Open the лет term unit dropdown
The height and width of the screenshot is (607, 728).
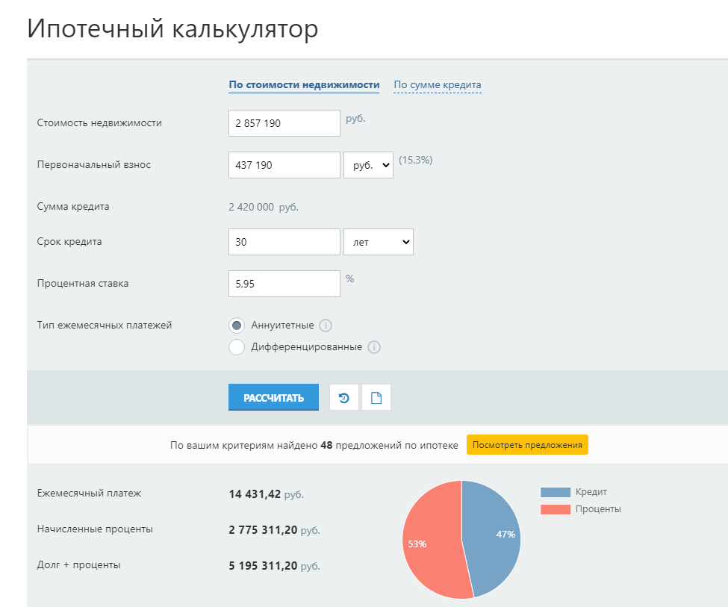pos(379,242)
